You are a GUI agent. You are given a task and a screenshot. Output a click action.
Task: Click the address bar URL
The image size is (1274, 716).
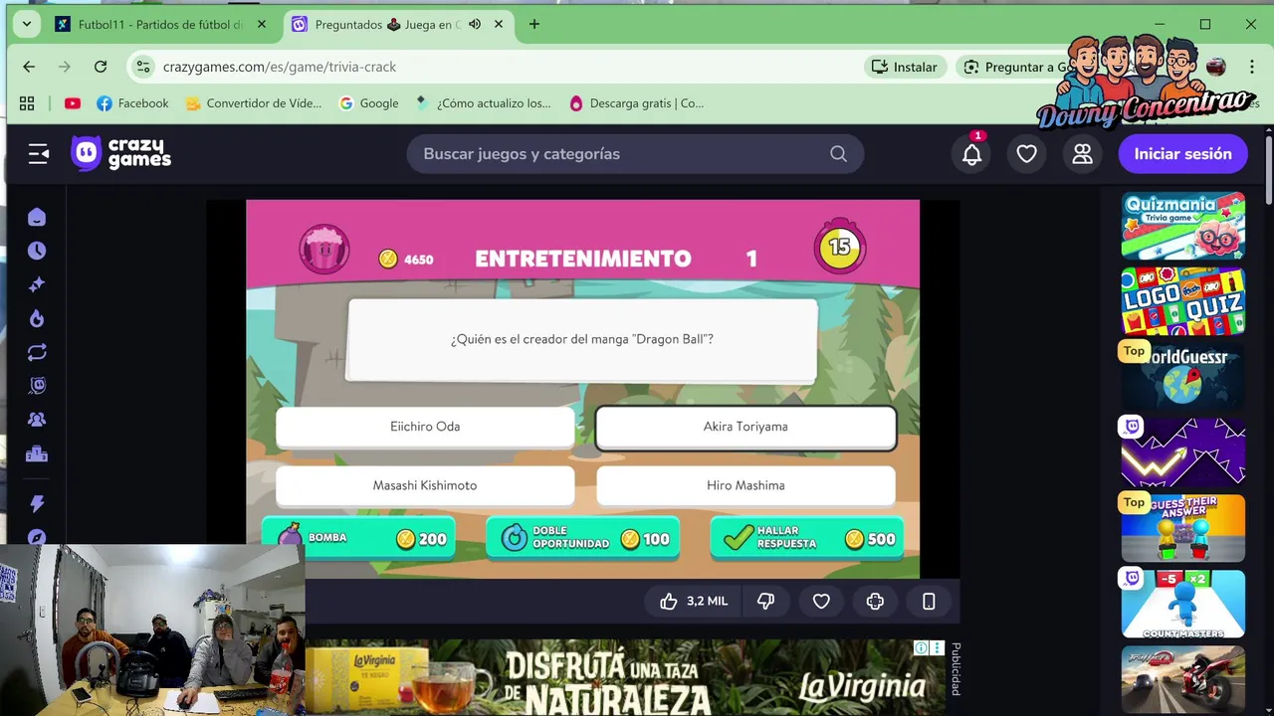[x=280, y=67]
